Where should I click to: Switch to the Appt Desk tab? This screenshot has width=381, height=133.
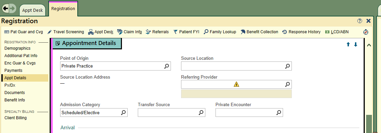pos(32,10)
